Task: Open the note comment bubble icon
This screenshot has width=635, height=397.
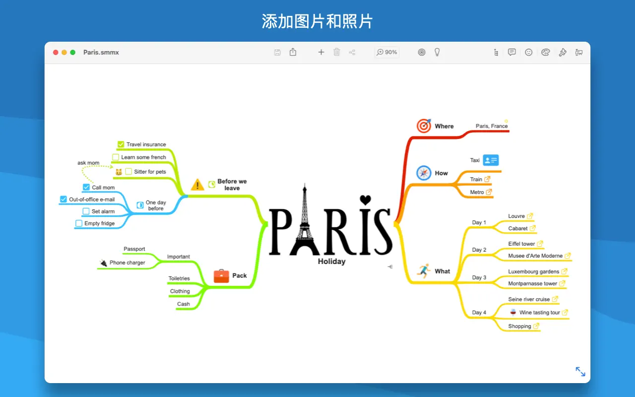Action: (x=512, y=52)
